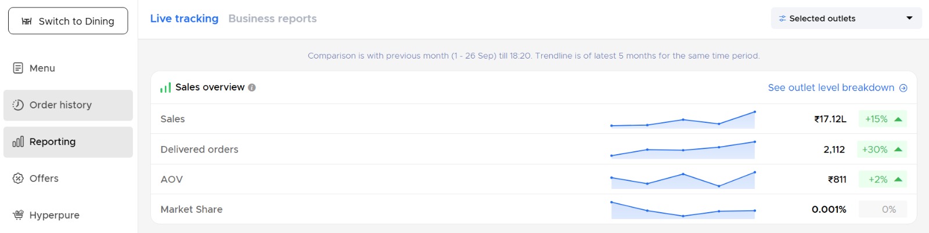Click the Menu icon in sidebar
The width and height of the screenshot is (929, 233).
[x=18, y=68]
